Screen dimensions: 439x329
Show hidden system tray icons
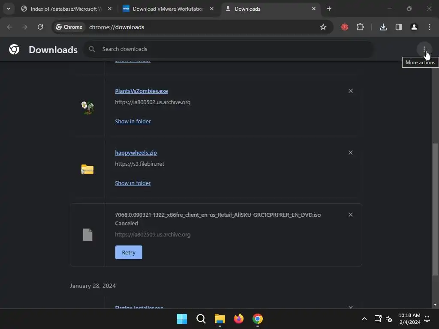[364, 319]
